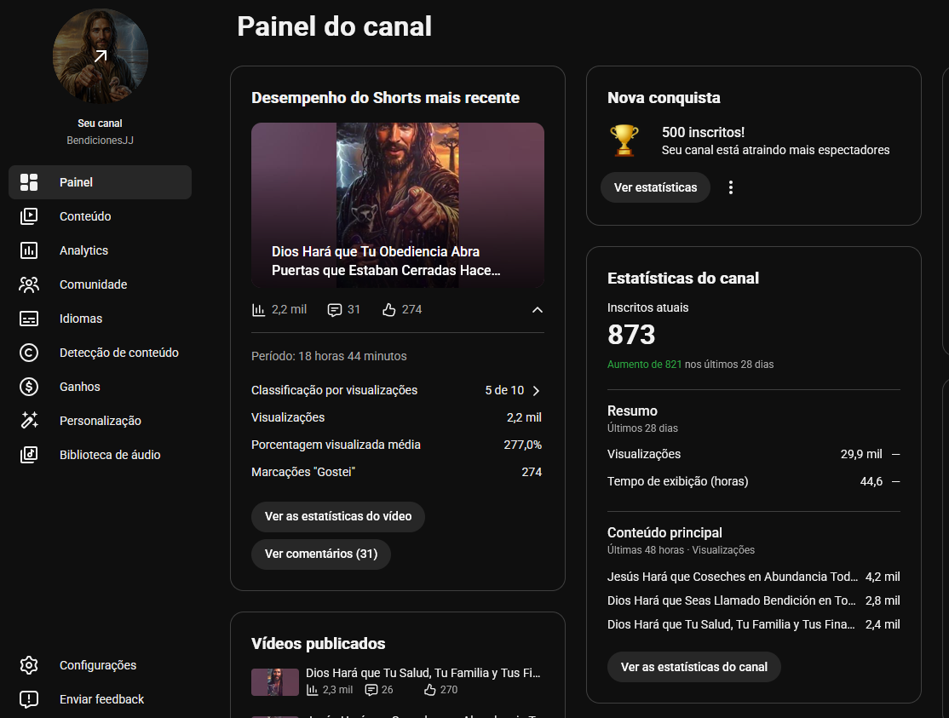Click the Ganhos dollar icon

pos(28,387)
